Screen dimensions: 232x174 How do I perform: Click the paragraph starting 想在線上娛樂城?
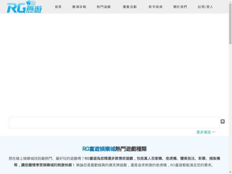114,162
